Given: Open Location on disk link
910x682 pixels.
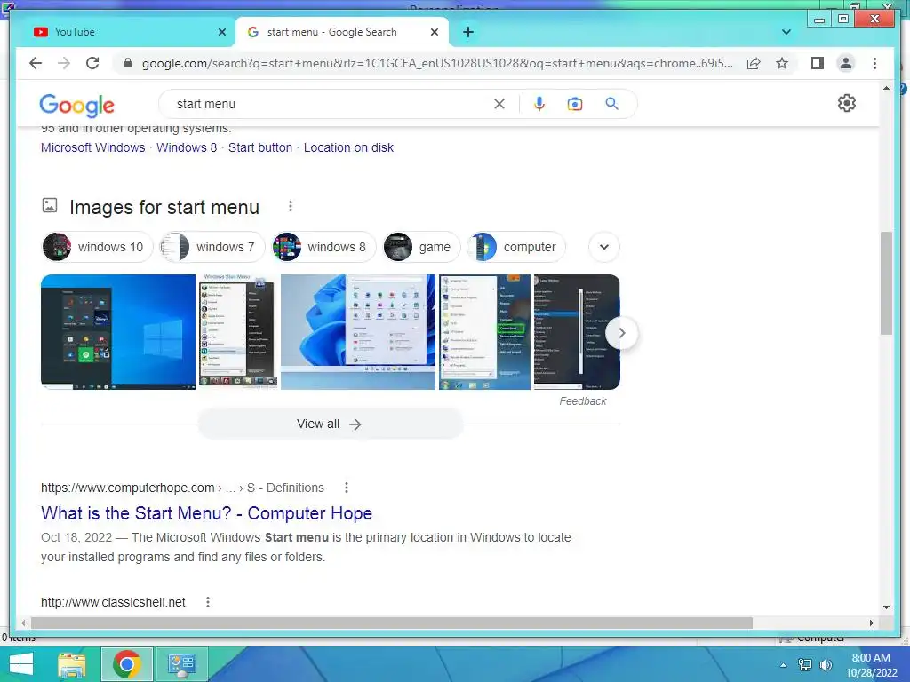Looking at the screenshot, I should click(x=348, y=147).
